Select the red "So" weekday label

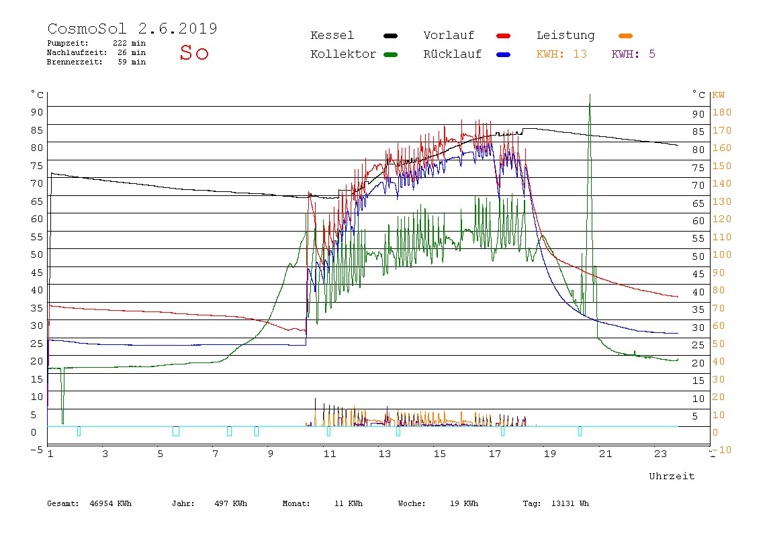click(x=194, y=52)
